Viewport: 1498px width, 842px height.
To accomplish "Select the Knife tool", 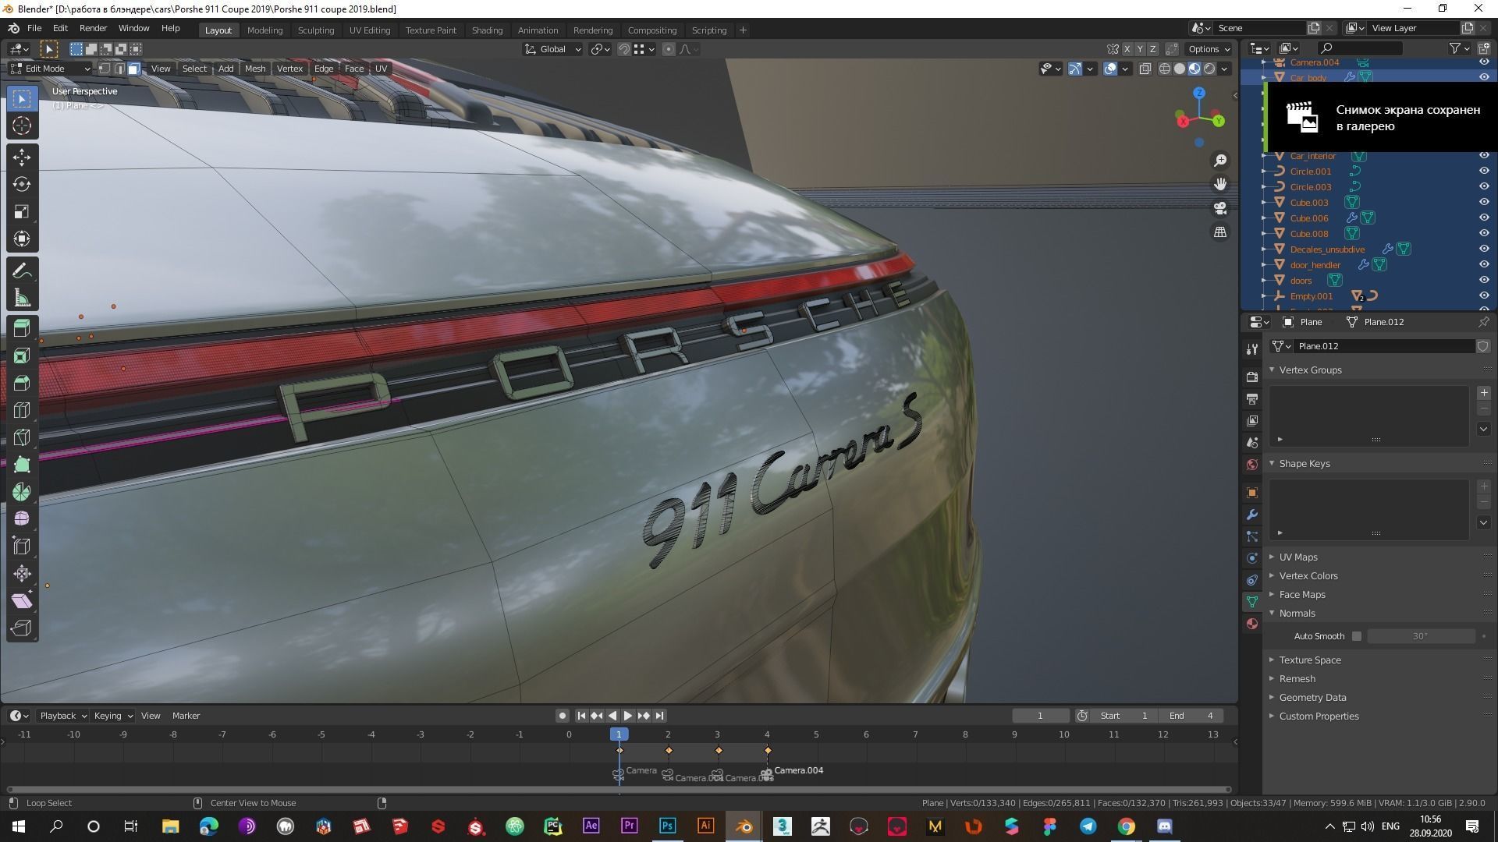I will point(22,437).
